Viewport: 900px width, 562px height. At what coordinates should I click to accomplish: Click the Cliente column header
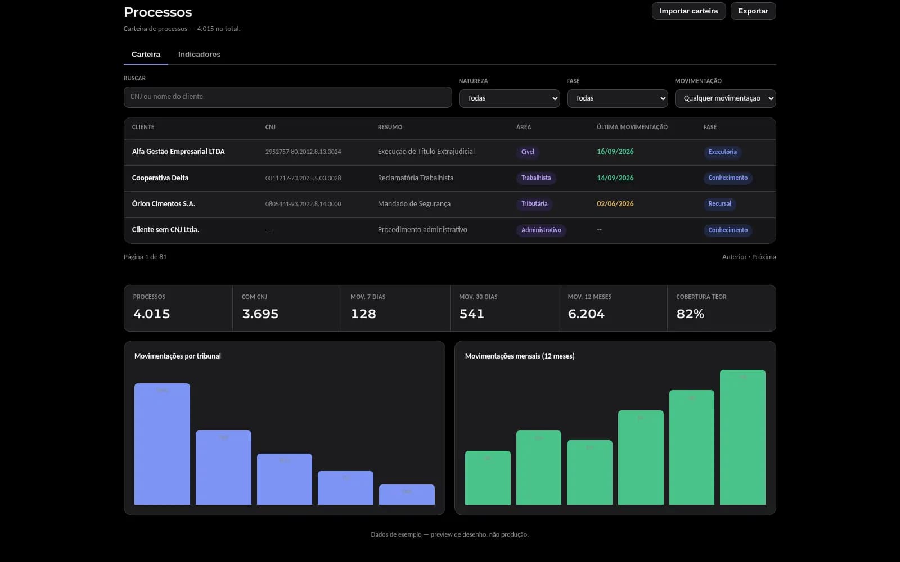coord(143,128)
